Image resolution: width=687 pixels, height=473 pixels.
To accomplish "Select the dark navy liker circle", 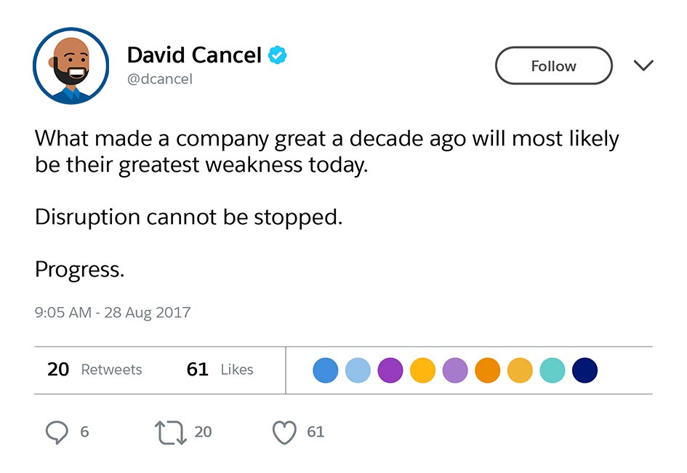I will pyautogui.click(x=585, y=370).
